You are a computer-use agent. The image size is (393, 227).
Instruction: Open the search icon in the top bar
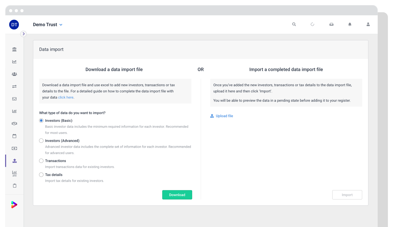pos(294,24)
